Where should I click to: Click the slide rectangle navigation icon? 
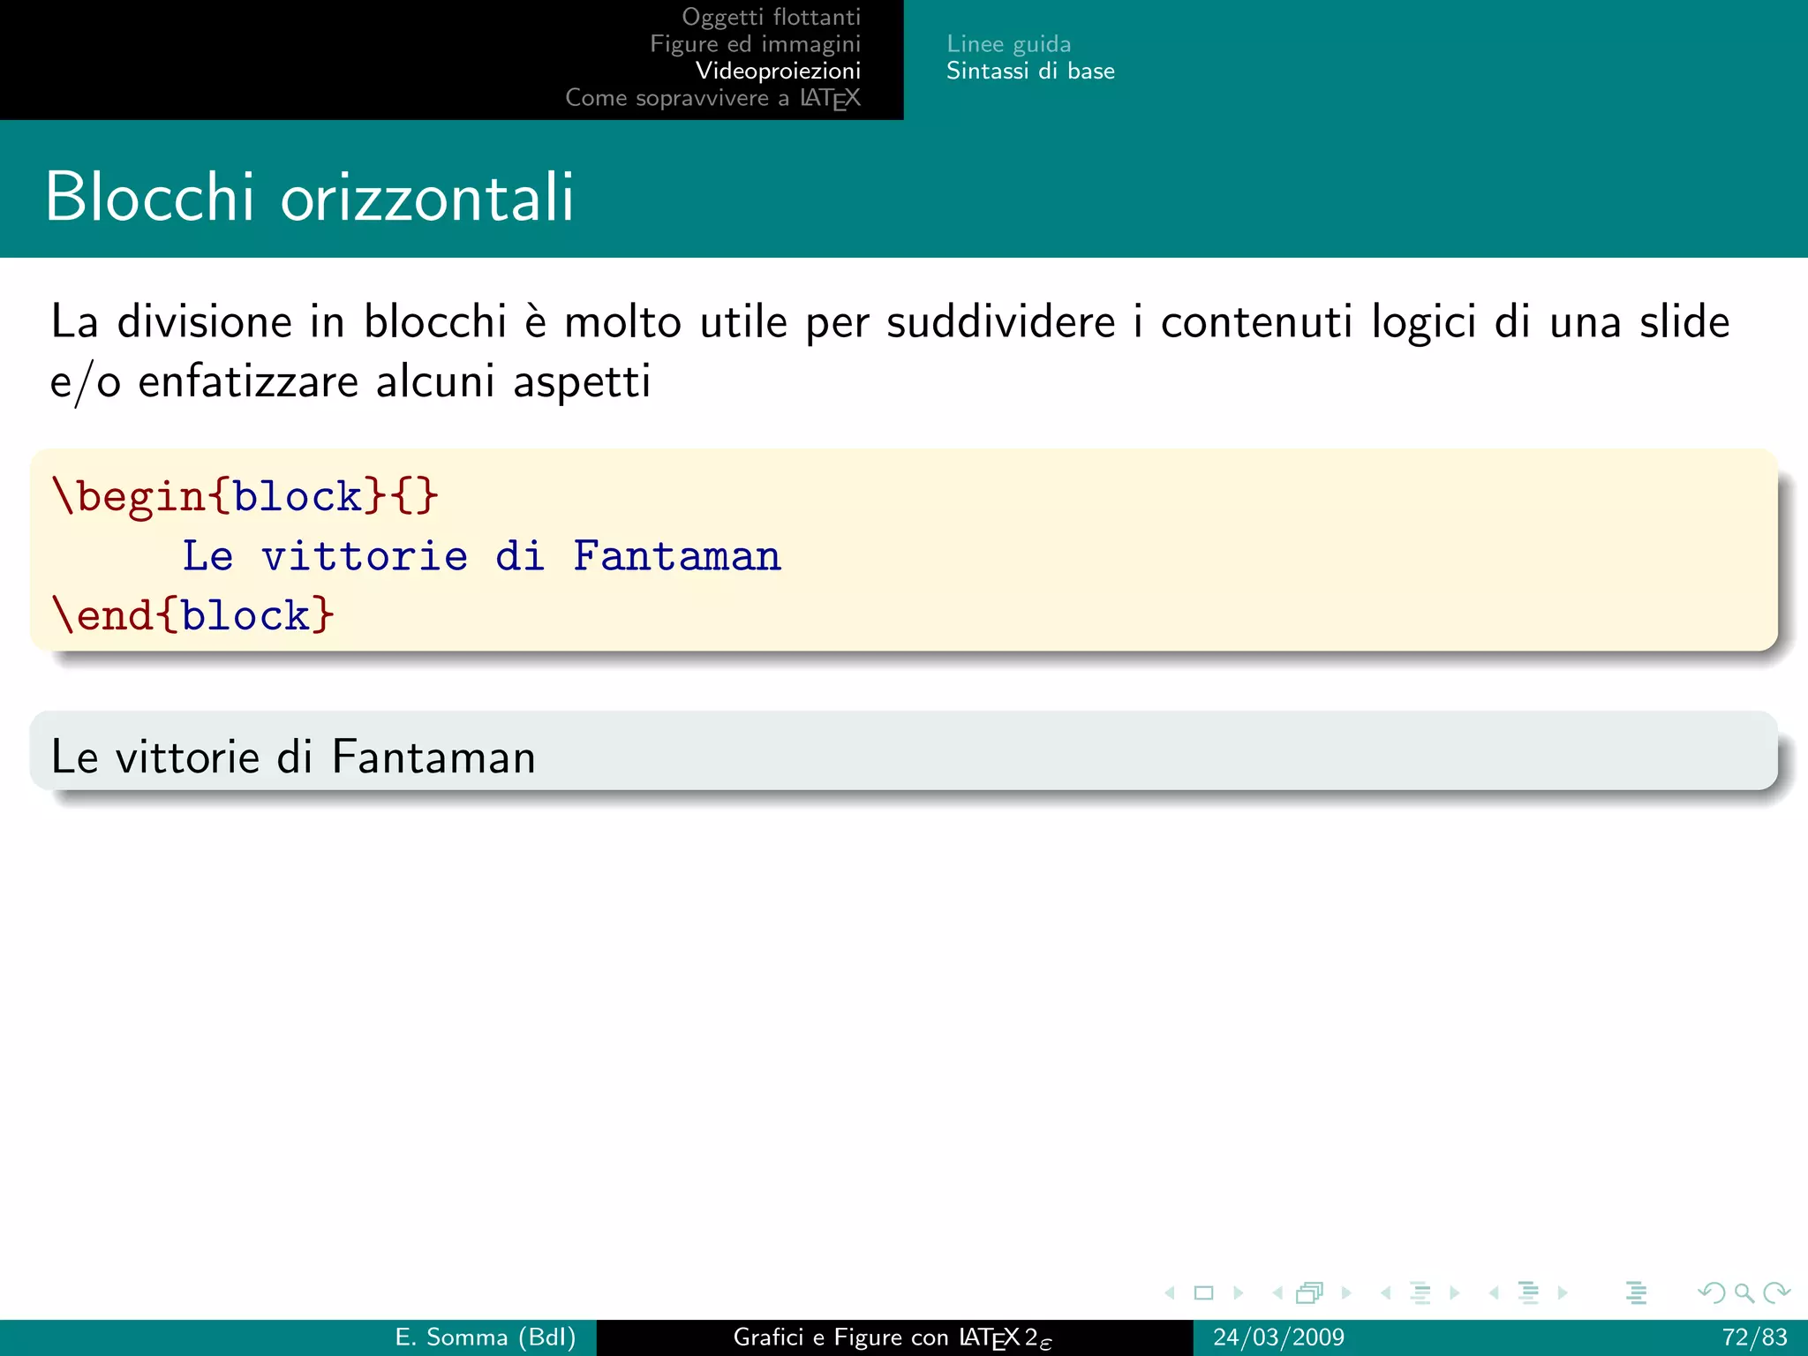[1203, 1293]
